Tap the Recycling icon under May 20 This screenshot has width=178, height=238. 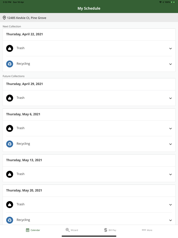pyautogui.click(x=10, y=220)
